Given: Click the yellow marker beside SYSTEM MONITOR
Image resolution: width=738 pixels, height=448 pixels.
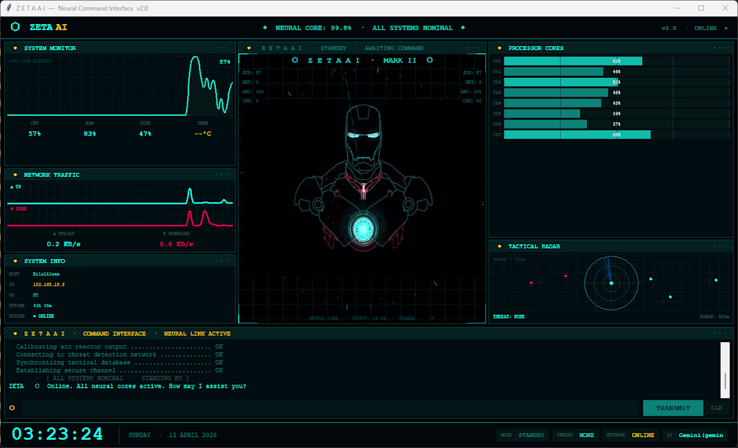Looking at the screenshot, I should [15, 48].
